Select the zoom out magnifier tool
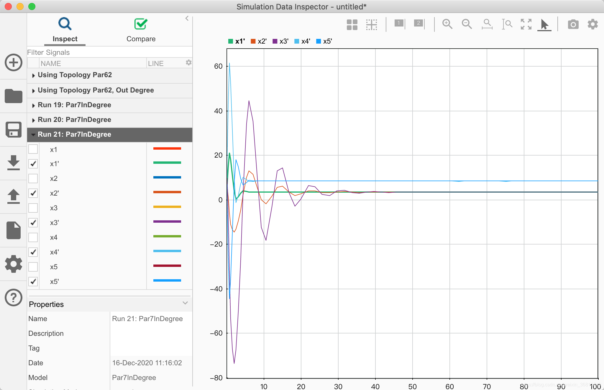The image size is (604, 390). coord(467,24)
